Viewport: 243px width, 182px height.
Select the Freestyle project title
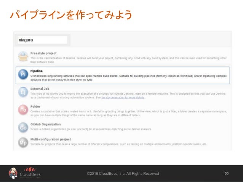[x=43, y=53]
